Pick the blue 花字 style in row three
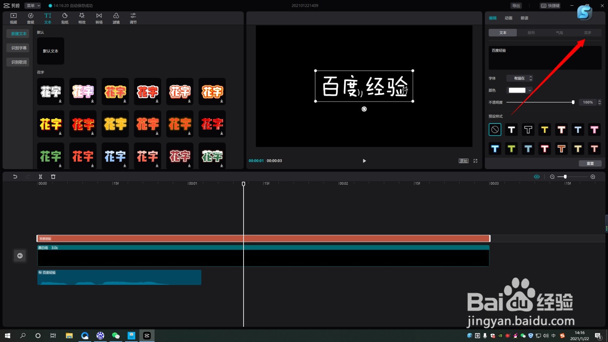608x342 pixels. click(115, 156)
